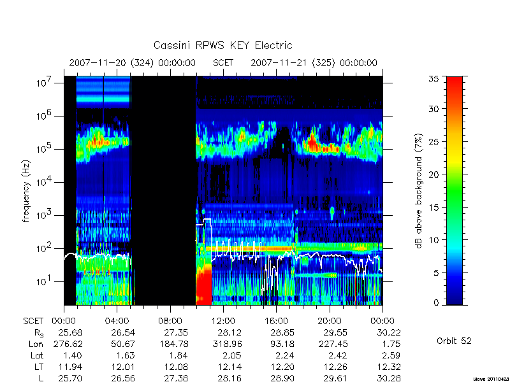Click the colorbar '0' tick value

436,303
